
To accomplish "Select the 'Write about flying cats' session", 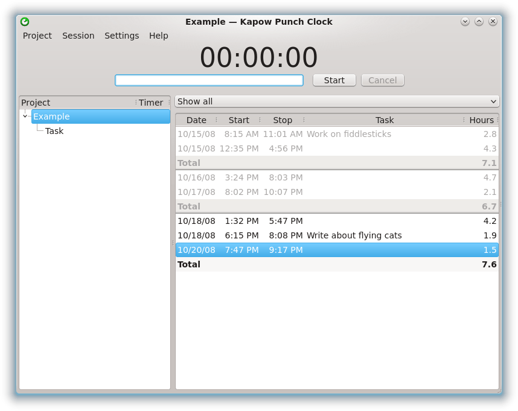I will (337, 235).
